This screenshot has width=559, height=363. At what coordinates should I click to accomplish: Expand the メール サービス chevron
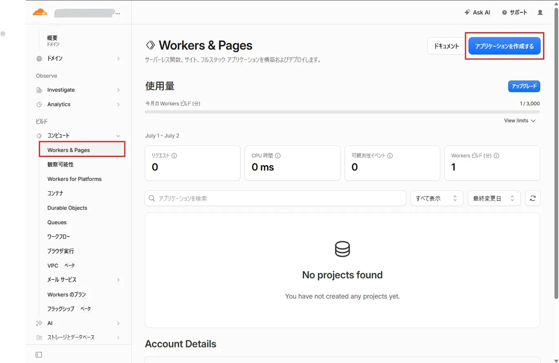pyautogui.click(x=118, y=280)
